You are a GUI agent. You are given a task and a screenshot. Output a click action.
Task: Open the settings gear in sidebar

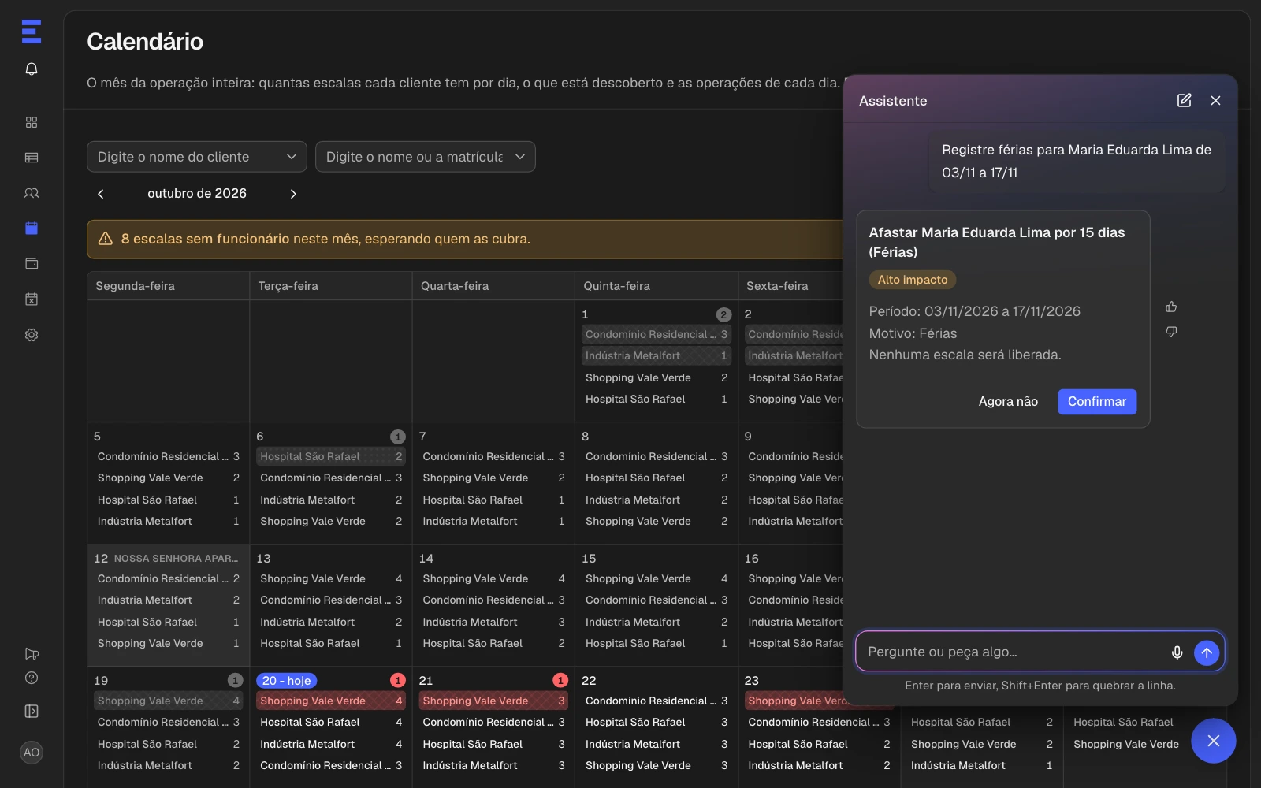click(32, 335)
